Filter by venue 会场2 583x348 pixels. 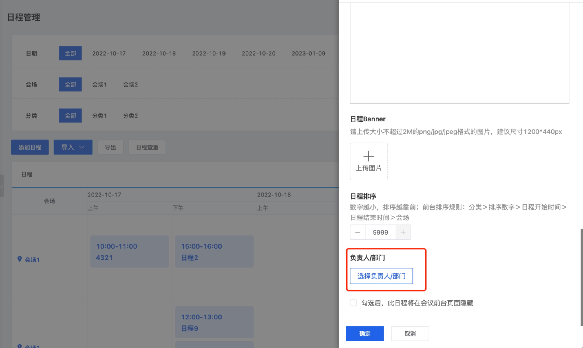pyautogui.click(x=131, y=84)
